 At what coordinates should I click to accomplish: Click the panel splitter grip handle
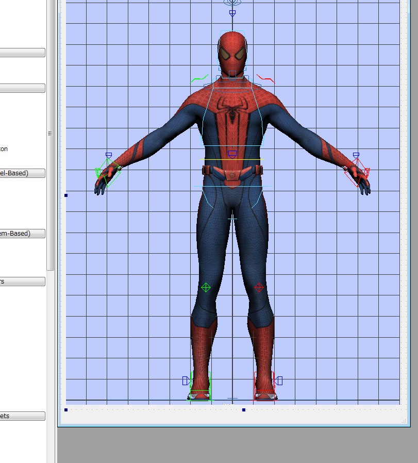(x=50, y=134)
